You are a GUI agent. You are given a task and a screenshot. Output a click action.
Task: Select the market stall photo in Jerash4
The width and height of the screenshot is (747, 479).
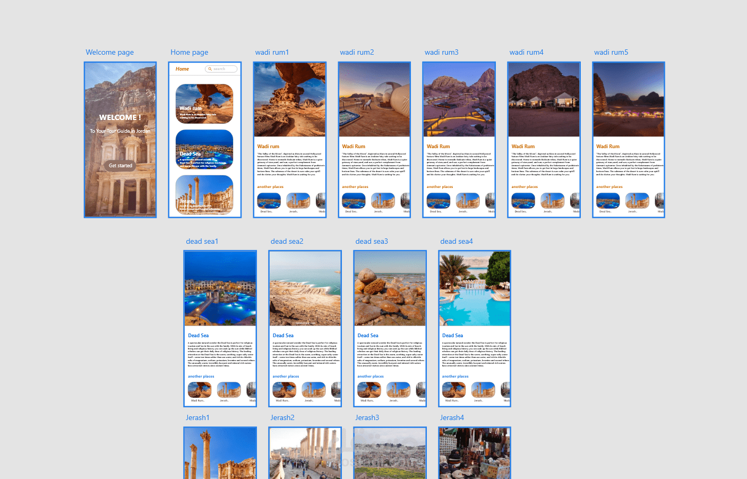click(475, 454)
